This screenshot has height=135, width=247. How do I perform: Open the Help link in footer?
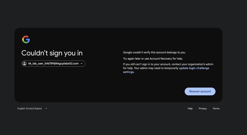[x=190, y=109]
